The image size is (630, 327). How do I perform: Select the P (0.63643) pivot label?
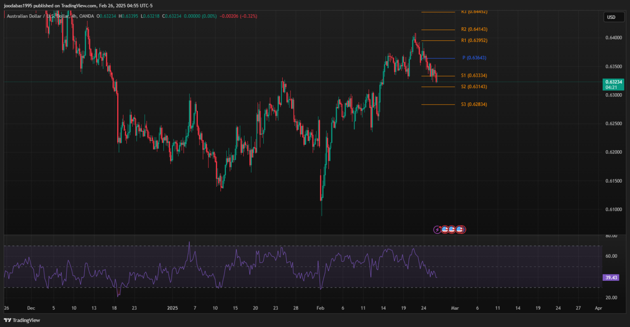[x=474, y=58]
